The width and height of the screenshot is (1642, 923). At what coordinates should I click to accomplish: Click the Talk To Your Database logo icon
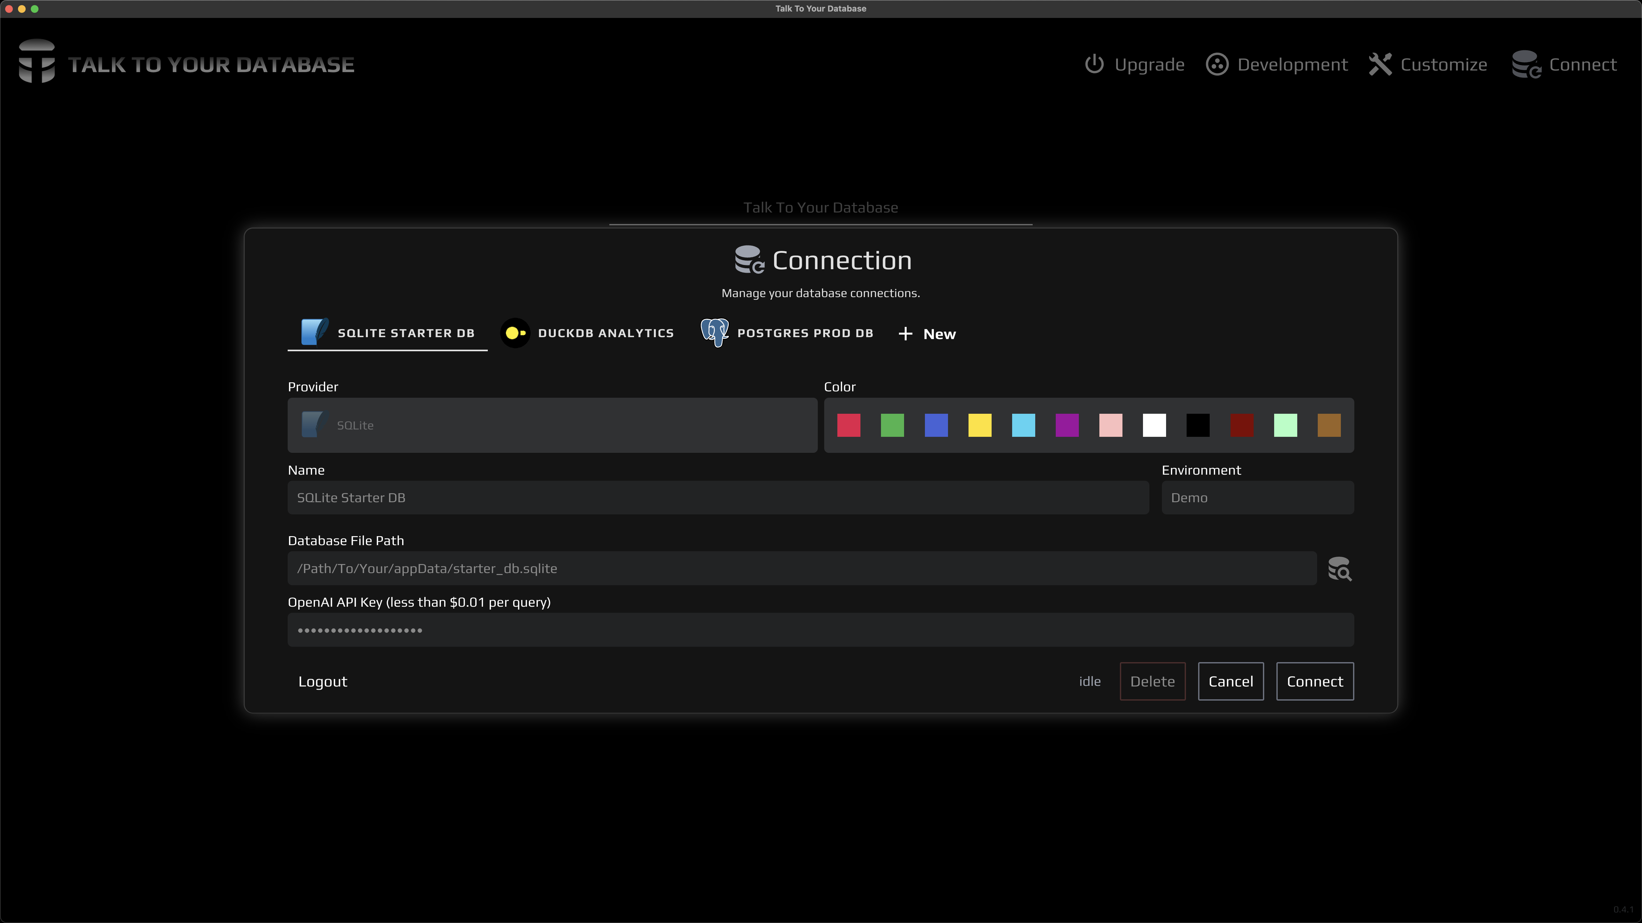pos(36,61)
